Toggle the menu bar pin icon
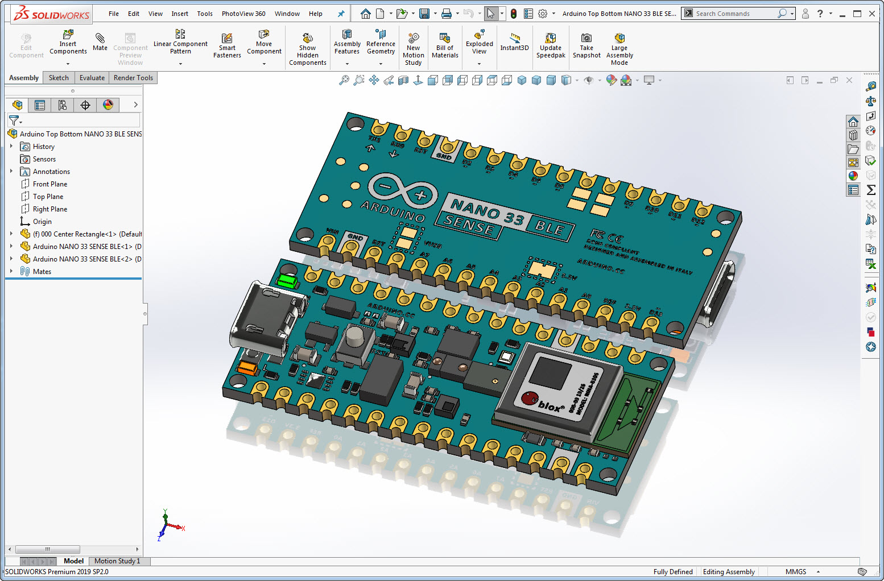Viewport: 884px width, 581px height. [x=341, y=14]
